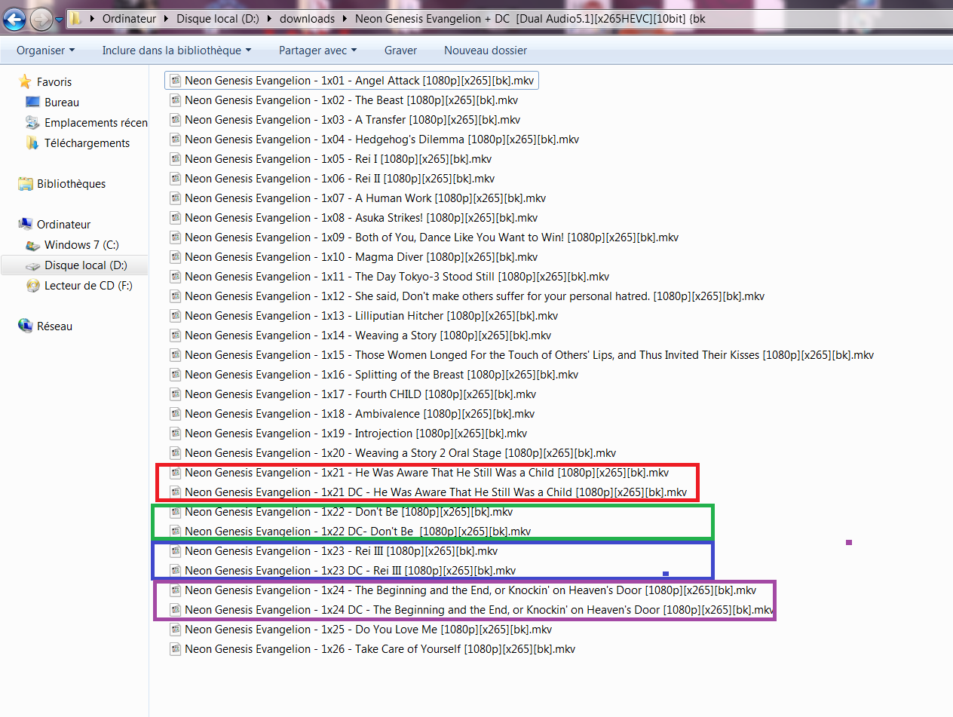Viewport: 953px width, 717px height.
Task: Click file icon of '1x04 - Hedgehog's Dilemma'
Action: pyautogui.click(x=176, y=139)
